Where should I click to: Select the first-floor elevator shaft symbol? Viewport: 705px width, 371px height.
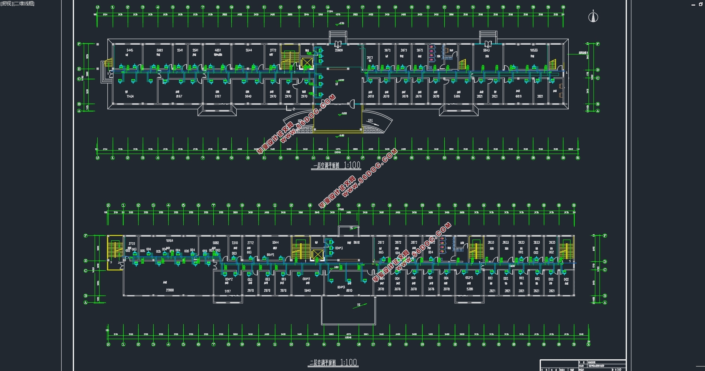click(307, 63)
